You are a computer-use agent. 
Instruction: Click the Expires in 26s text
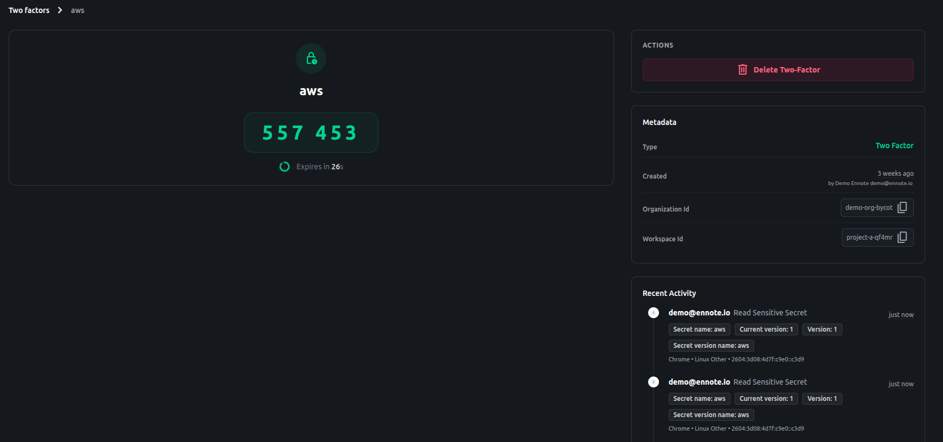pos(320,167)
